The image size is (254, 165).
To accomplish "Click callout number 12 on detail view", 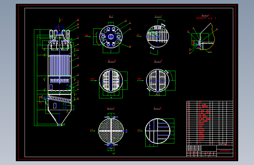I will tap(188, 31).
